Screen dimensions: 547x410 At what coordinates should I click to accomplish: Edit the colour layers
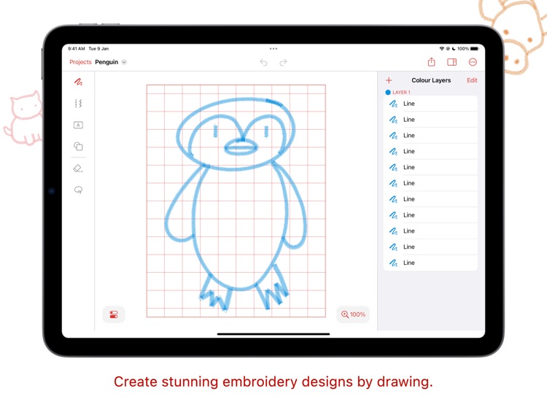tap(472, 80)
